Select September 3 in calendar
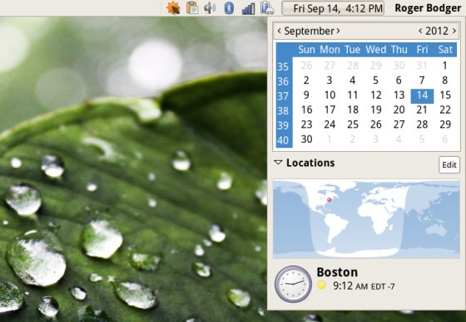Viewport: 466px width, 322px height. coord(330,80)
